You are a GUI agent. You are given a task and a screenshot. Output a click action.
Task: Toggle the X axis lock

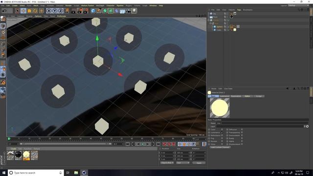(49, 11)
